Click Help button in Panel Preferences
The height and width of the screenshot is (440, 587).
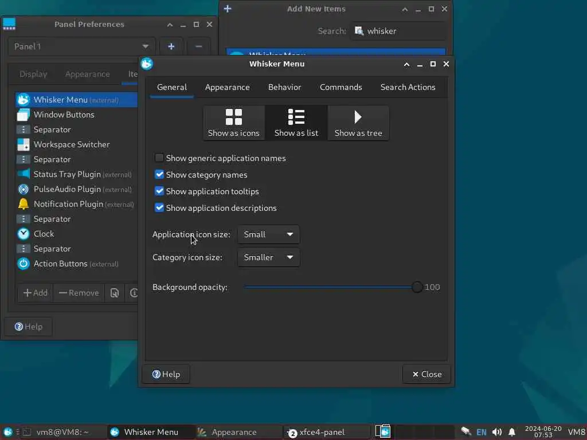point(29,327)
